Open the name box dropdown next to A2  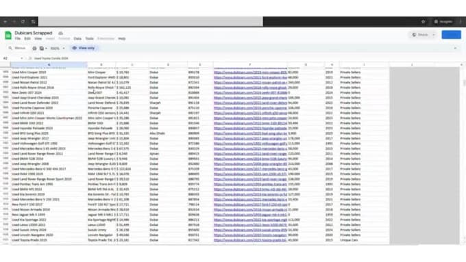pos(22,58)
